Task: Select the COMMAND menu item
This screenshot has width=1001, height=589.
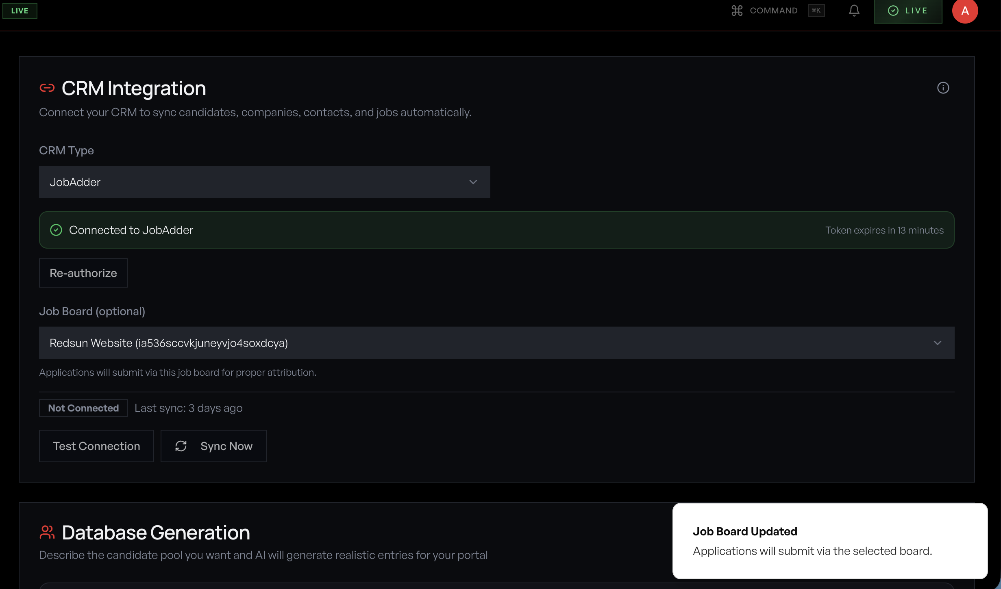Action: [x=773, y=11]
